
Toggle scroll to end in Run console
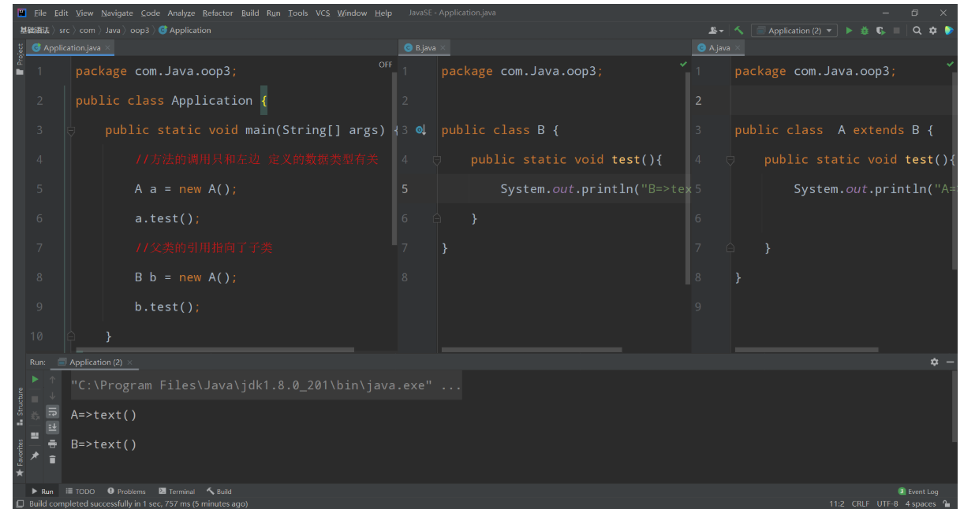click(x=52, y=427)
